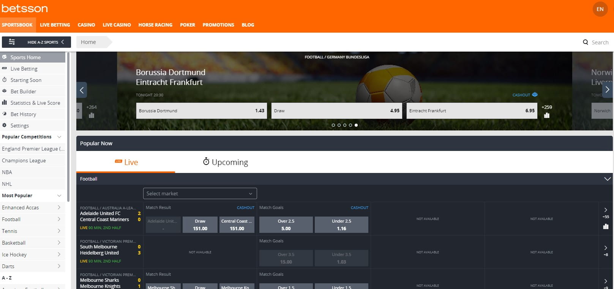Screen dimensions: 614x289
Task: Open more markets arrow for Melbourne Sharks match
Action: [606, 281]
